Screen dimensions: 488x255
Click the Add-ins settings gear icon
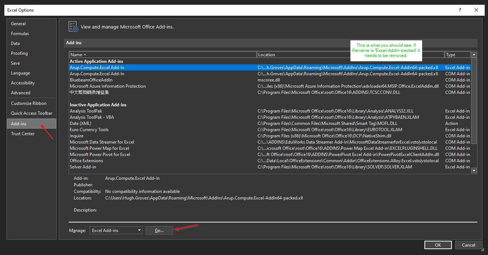pos(73,27)
